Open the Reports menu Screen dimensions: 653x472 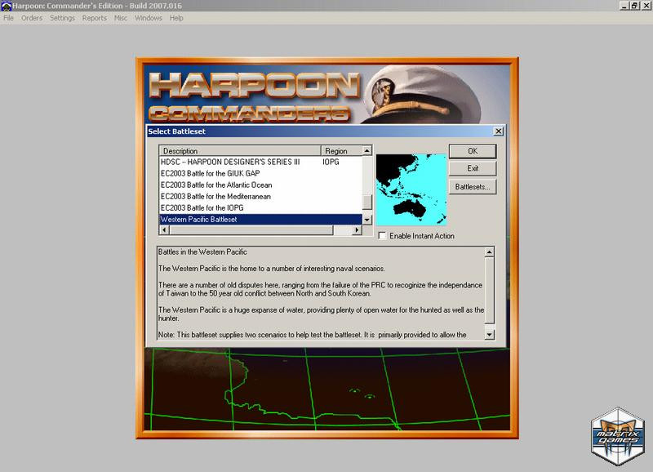pyautogui.click(x=95, y=18)
